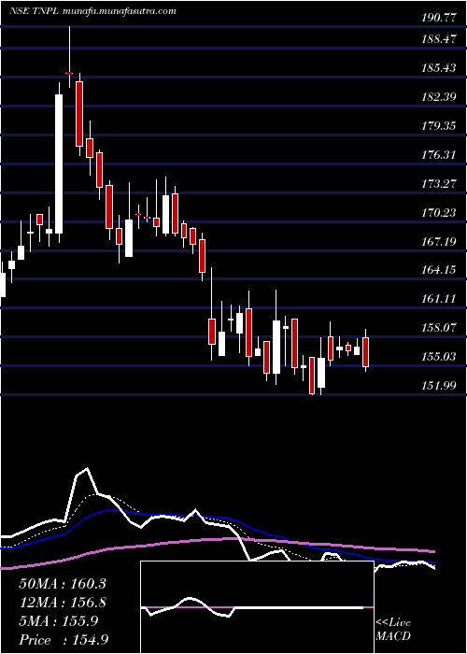Click the 190.77 price axis label
Image resolution: width=467 pixels, height=654 pixels.
click(439, 18)
